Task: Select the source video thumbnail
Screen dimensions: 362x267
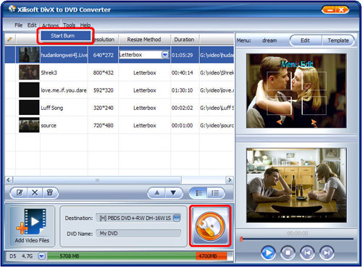Action: (29, 125)
